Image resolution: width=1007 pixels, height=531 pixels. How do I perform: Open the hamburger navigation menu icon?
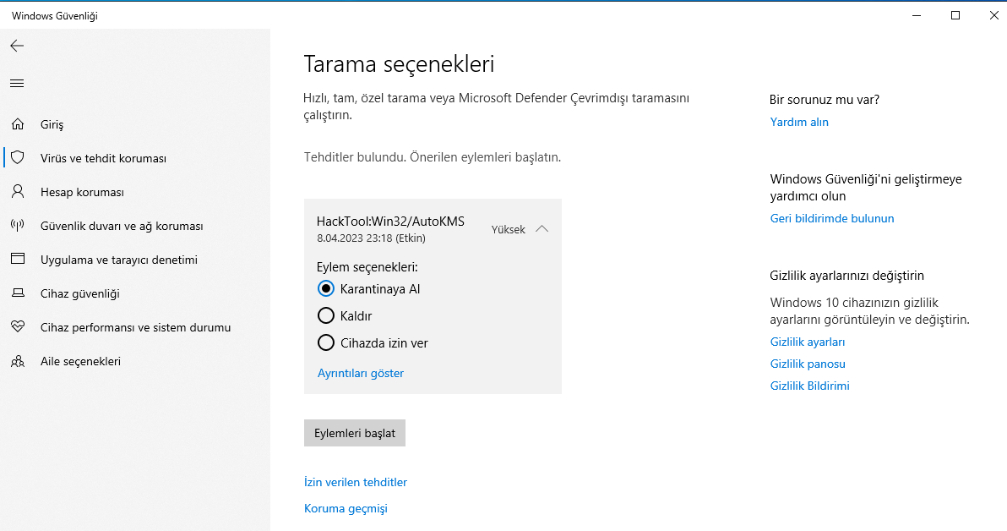pos(18,84)
